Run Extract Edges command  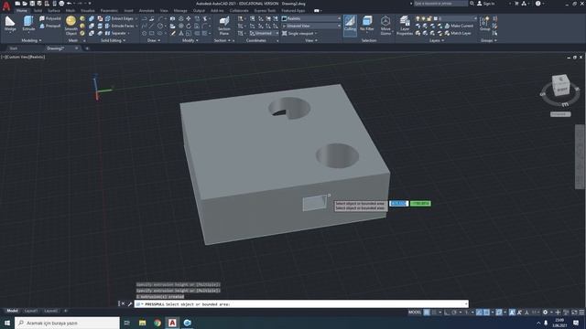(x=120, y=18)
